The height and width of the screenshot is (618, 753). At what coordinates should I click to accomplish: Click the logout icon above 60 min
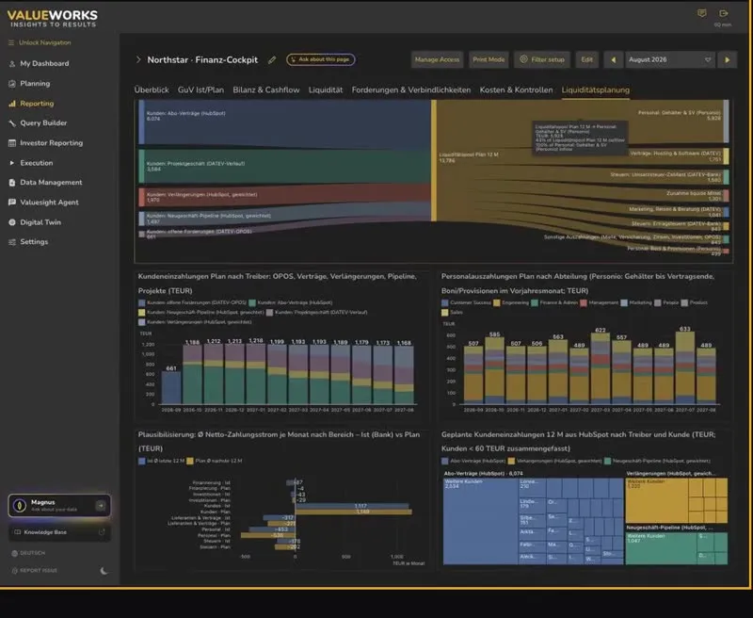pyautogui.click(x=724, y=13)
